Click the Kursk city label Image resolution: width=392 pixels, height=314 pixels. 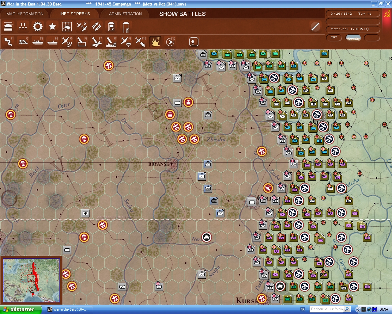[246, 301]
